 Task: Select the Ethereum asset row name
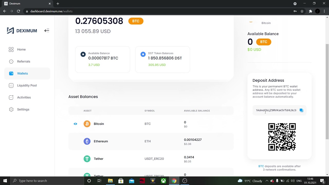[101, 141]
